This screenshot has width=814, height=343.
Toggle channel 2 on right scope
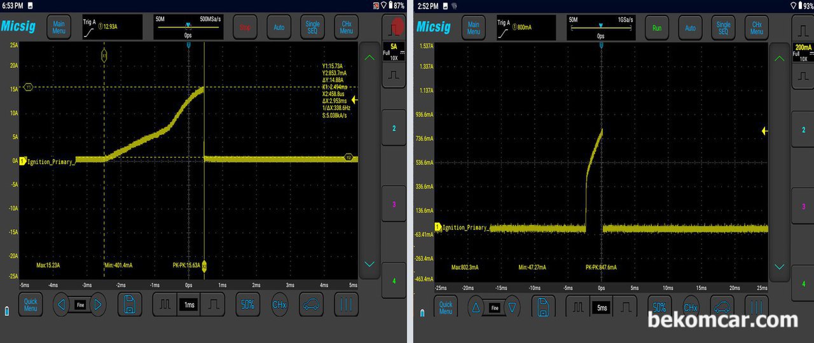coord(803,129)
